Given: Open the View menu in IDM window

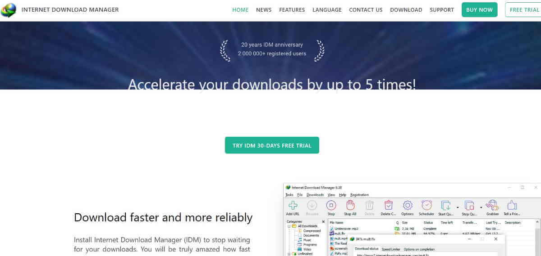Looking at the screenshot, I should coord(331,195).
